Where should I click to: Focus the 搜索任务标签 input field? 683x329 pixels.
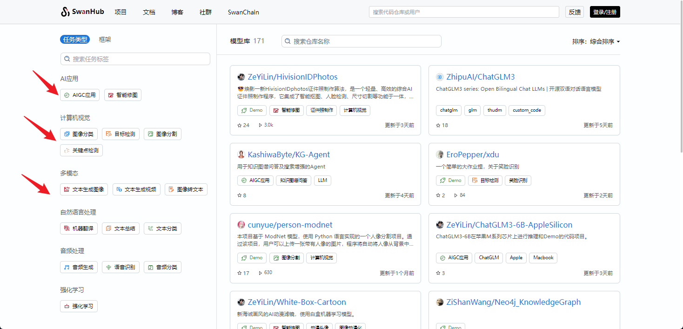tap(135, 59)
